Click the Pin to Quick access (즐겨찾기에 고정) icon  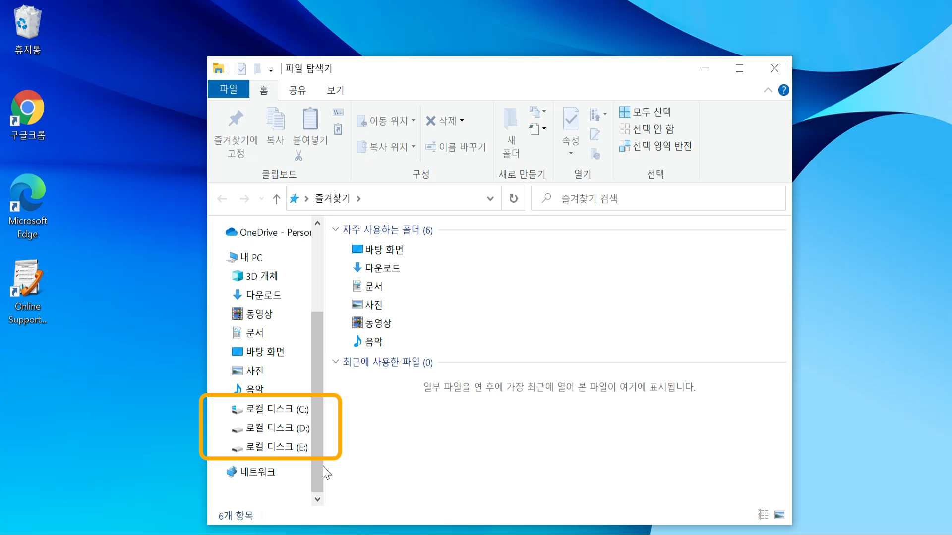236,119
